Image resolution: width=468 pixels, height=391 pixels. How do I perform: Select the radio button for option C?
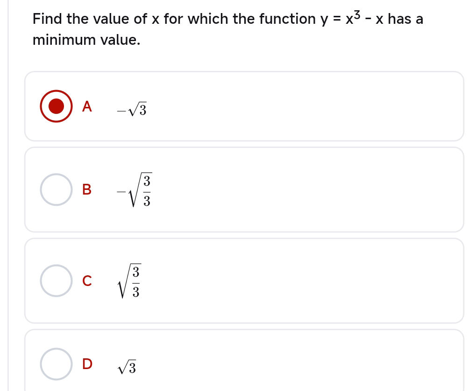tap(56, 280)
